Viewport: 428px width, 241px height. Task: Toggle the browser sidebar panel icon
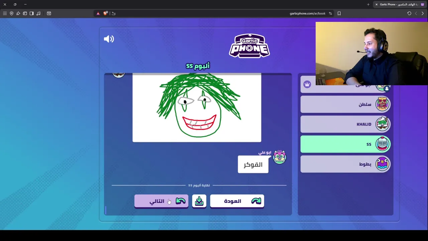(31, 13)
